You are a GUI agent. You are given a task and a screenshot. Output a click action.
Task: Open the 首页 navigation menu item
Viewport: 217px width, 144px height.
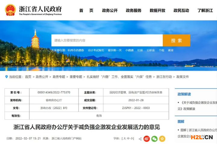coord(86,10)
